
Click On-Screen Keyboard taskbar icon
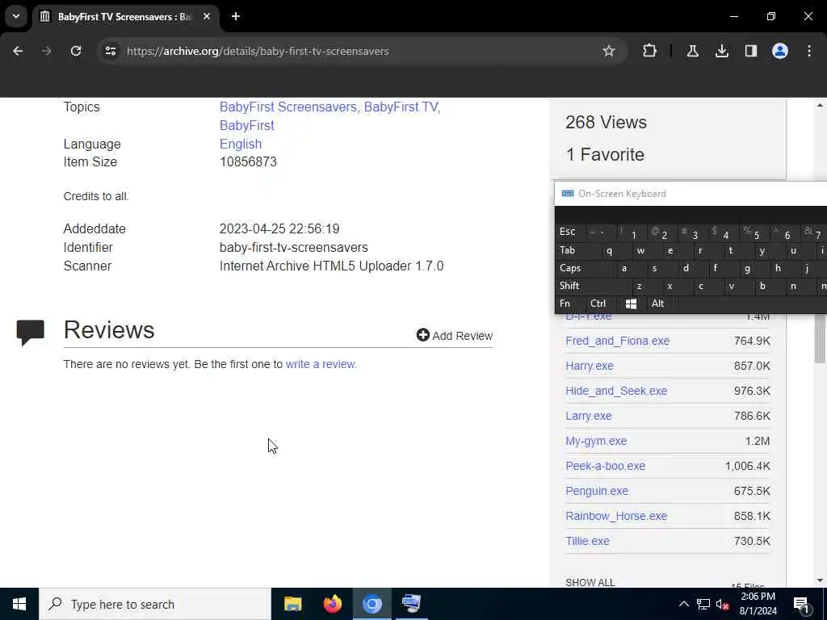click(411, 604)
